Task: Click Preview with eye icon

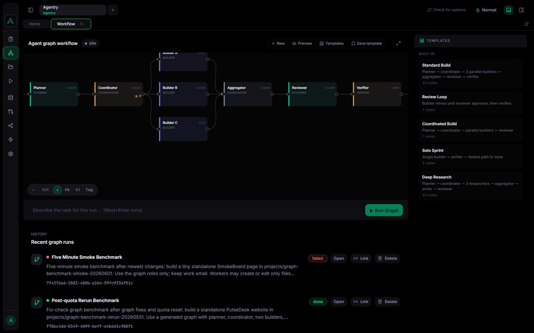Action: click(x=302, y=43)
